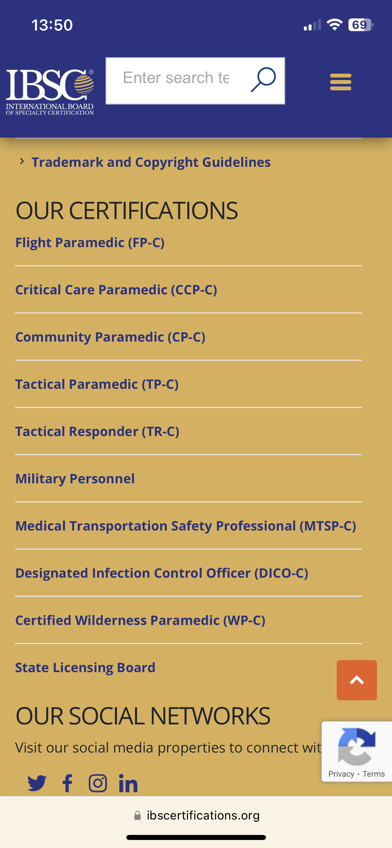Open the hamburger navigation menu
The height and width of the screenshot is (848, 392).
coord(340,82)
